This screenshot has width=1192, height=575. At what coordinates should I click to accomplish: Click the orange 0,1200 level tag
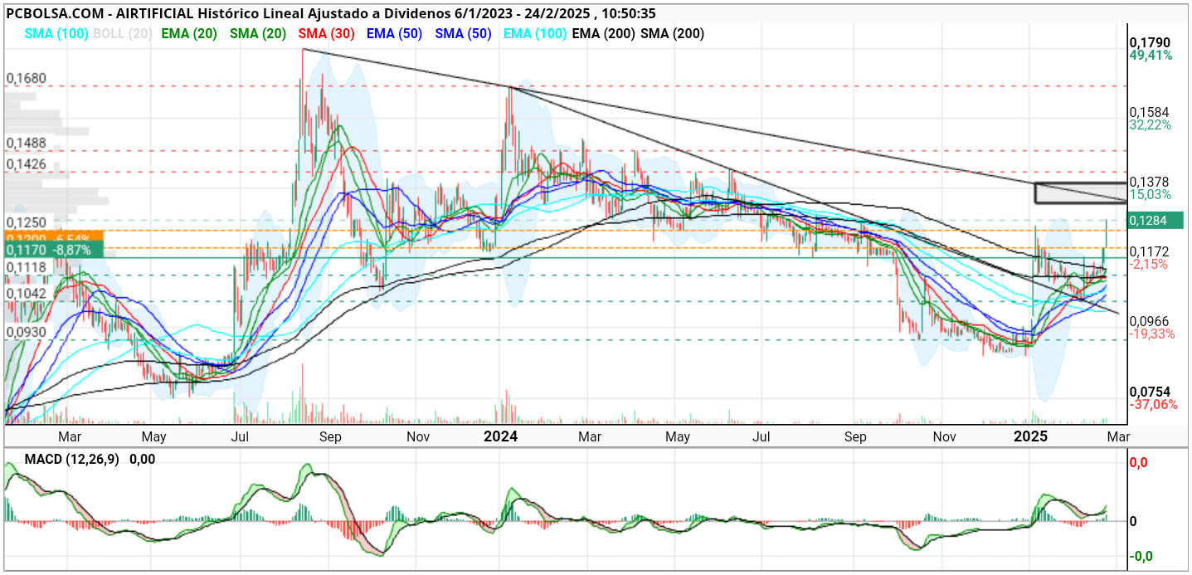click(53, 236)
